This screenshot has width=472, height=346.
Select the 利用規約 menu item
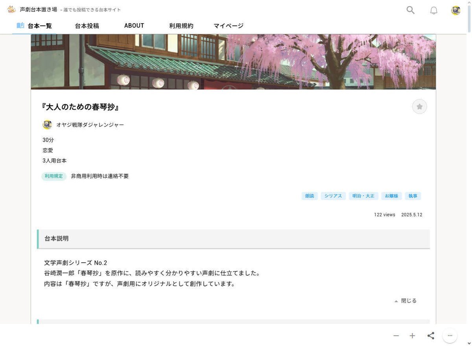tap(181, 26)
